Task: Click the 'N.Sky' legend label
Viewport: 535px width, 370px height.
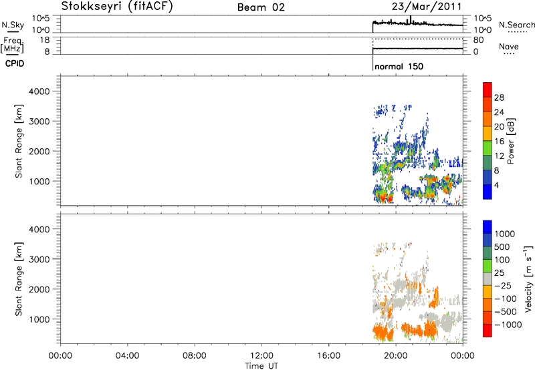Action: [x=13, y=25]
